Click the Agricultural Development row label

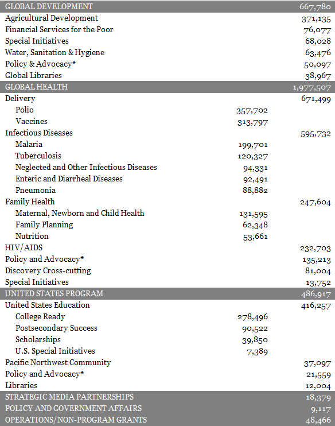point(52,18)
